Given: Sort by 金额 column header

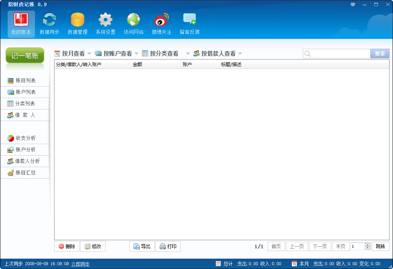Looking at the screenshot, I should [x=156, y=65].
